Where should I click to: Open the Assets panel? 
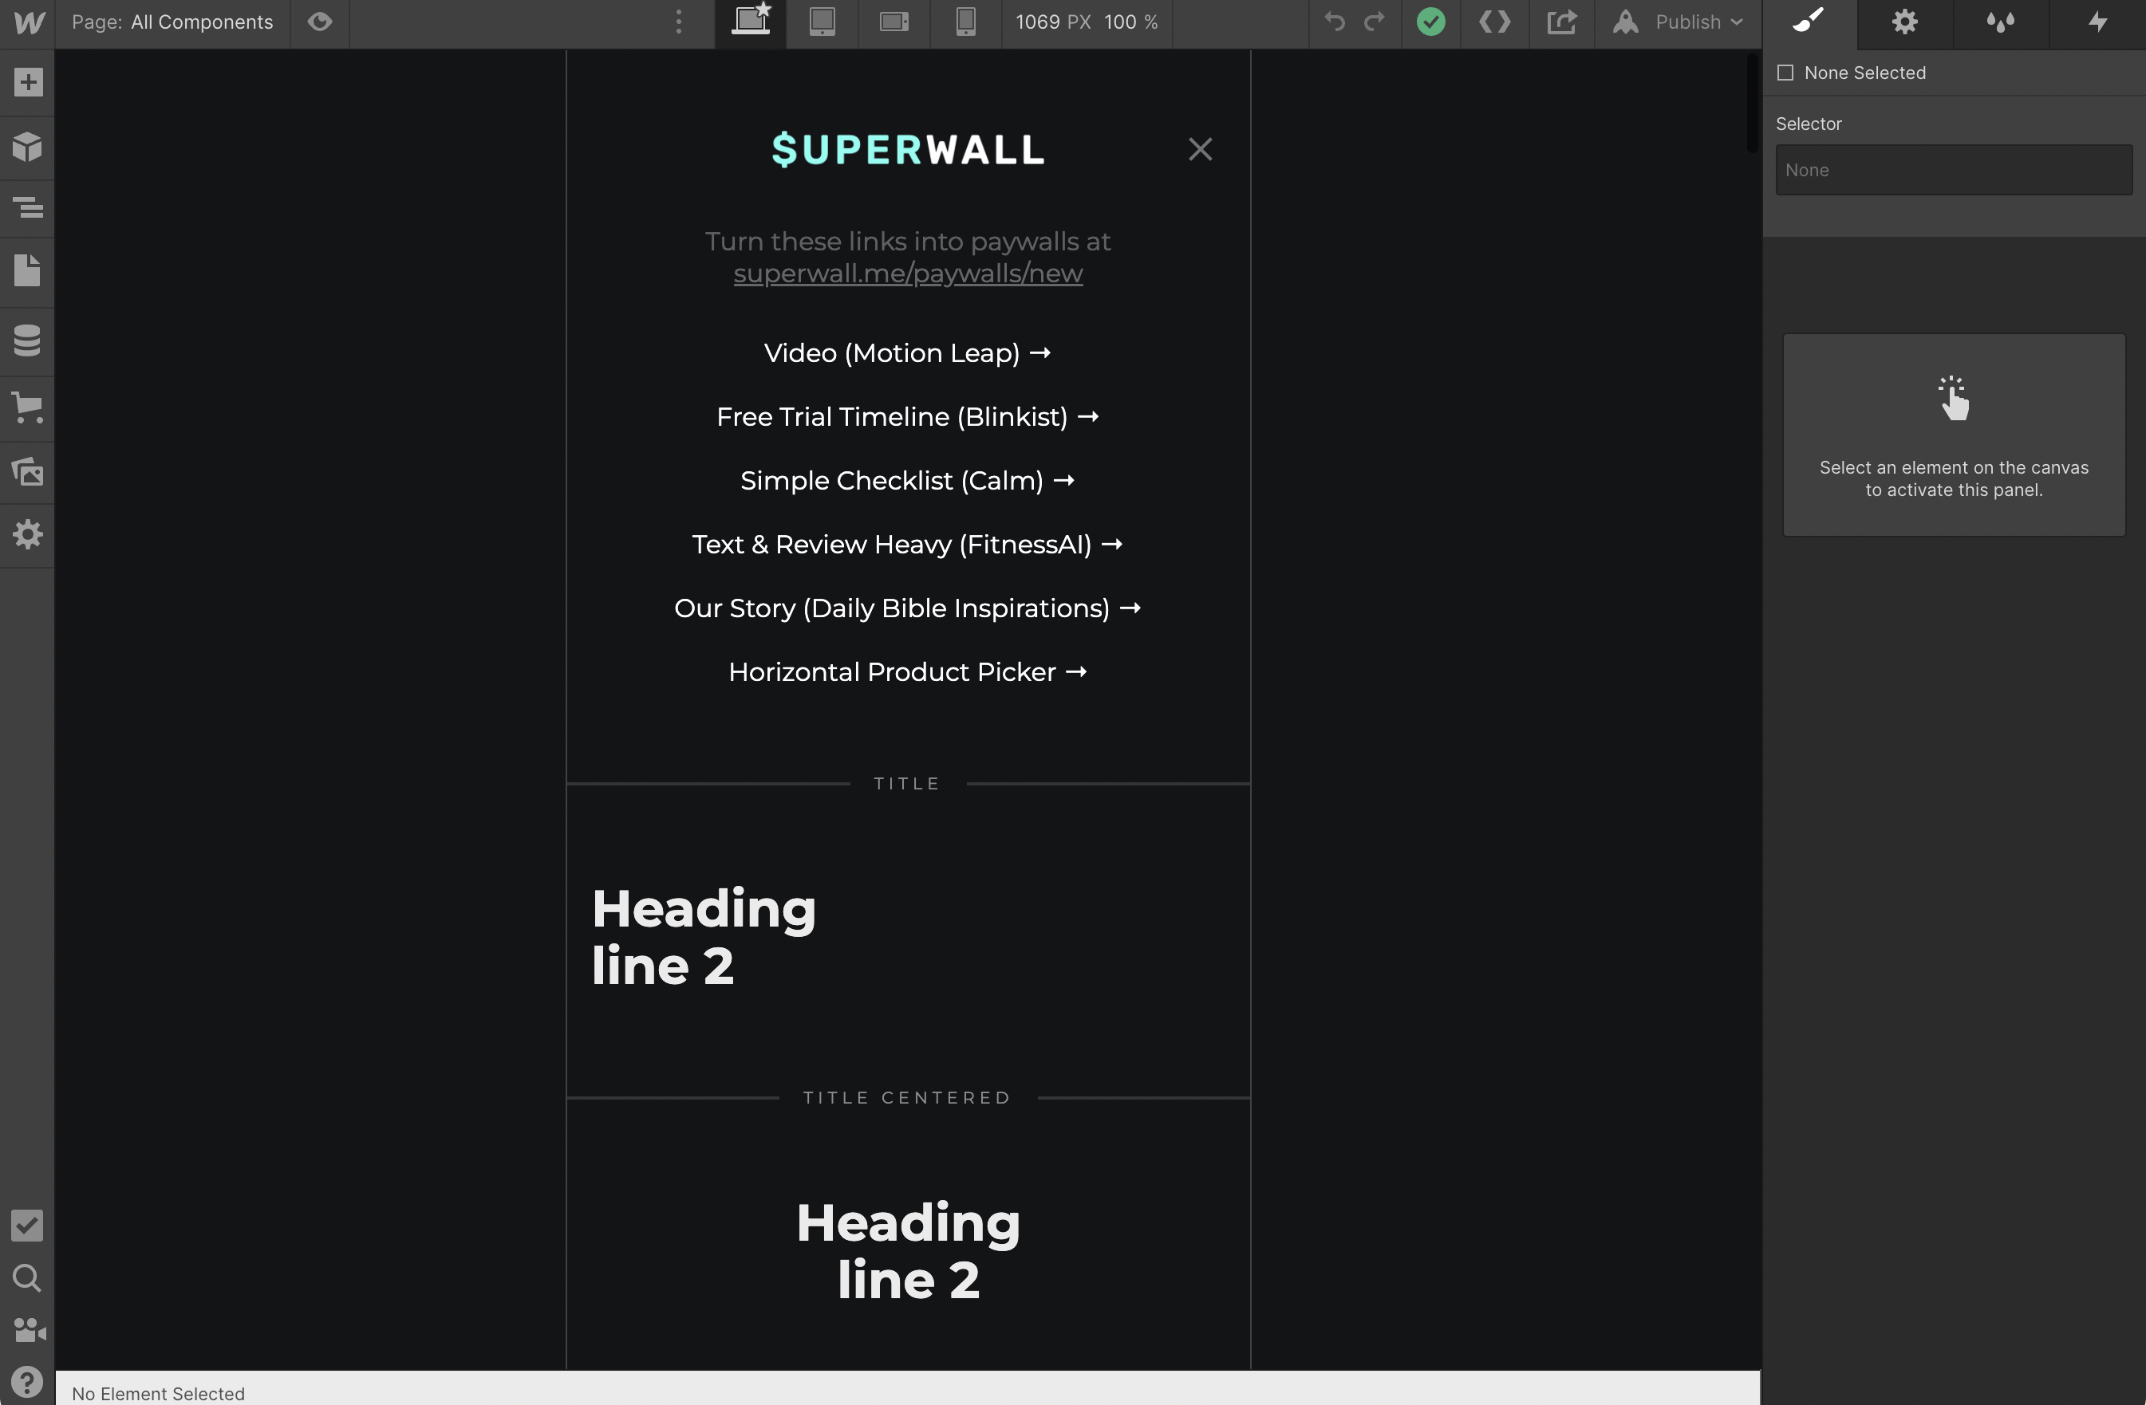tap(27, 471)
